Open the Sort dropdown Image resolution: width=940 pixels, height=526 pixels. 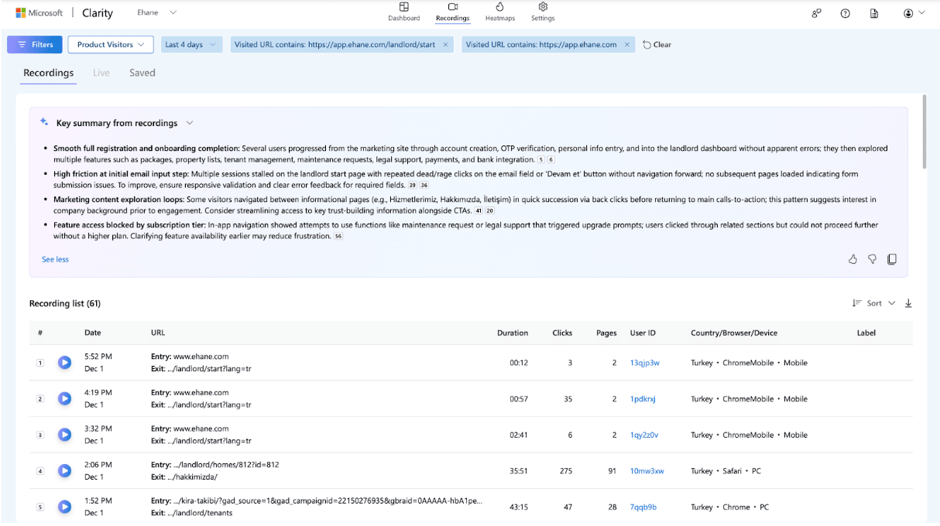coord(873,303)
